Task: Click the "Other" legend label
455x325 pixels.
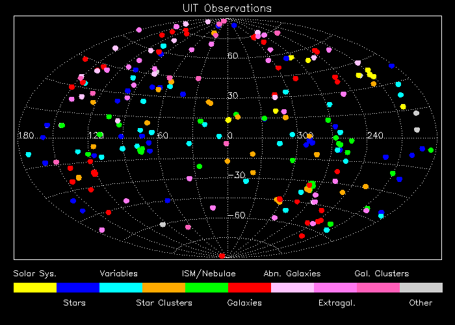Action: point(421,303)
